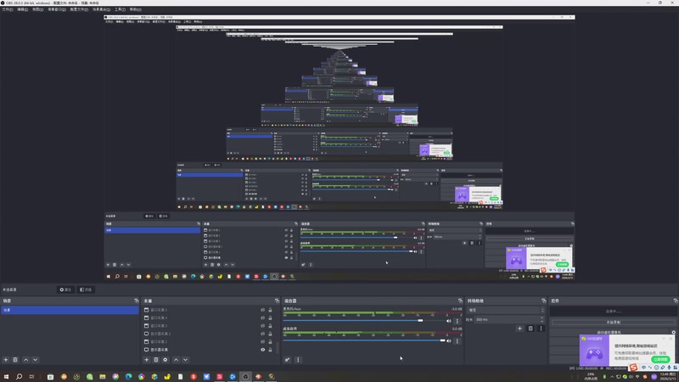The width and height of the screenshot is (679, 382).
Task: Pop out the Scenes dock with its float icon
Action: pos(137,301)
